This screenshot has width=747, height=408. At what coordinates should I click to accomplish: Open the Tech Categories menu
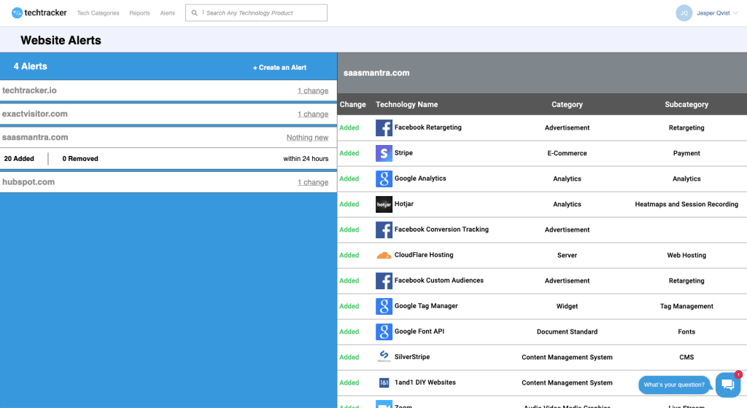tap(98, 13)
